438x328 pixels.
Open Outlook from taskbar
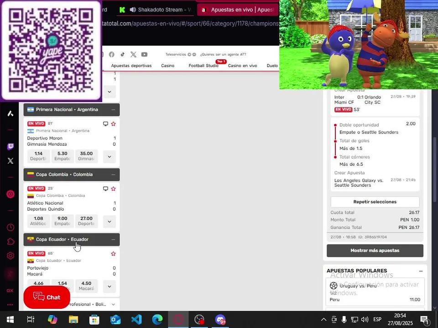[x=115, y=320]
